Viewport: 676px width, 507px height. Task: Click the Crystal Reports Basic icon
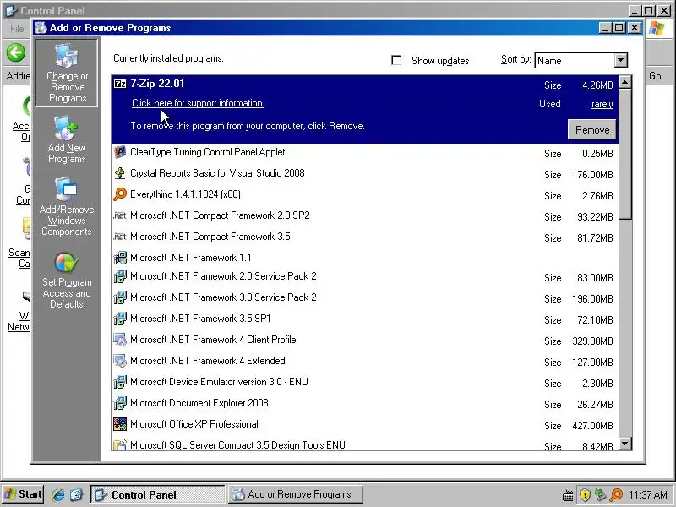coord(120,173)
